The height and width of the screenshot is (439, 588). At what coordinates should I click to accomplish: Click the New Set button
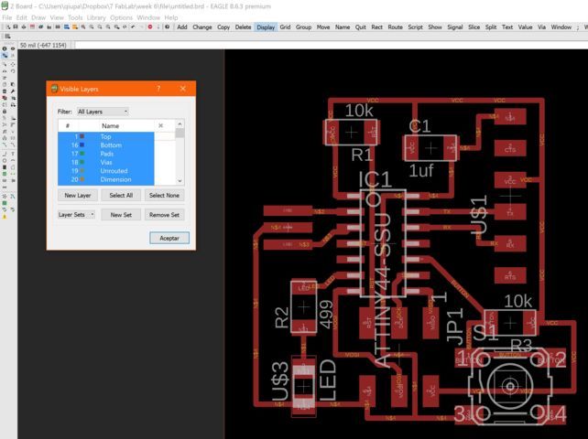pos(121,215)
